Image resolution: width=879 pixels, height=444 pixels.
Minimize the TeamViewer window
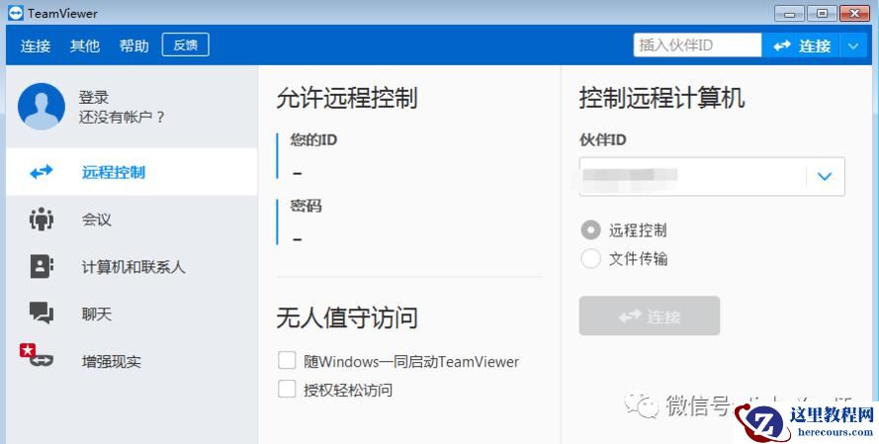pyautogui.click(x=790, y=14)
